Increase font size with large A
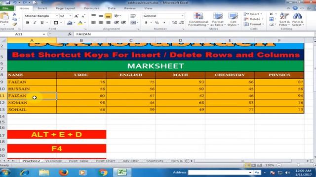The width and height of the screenshot is (316, 177). [76, 16]
